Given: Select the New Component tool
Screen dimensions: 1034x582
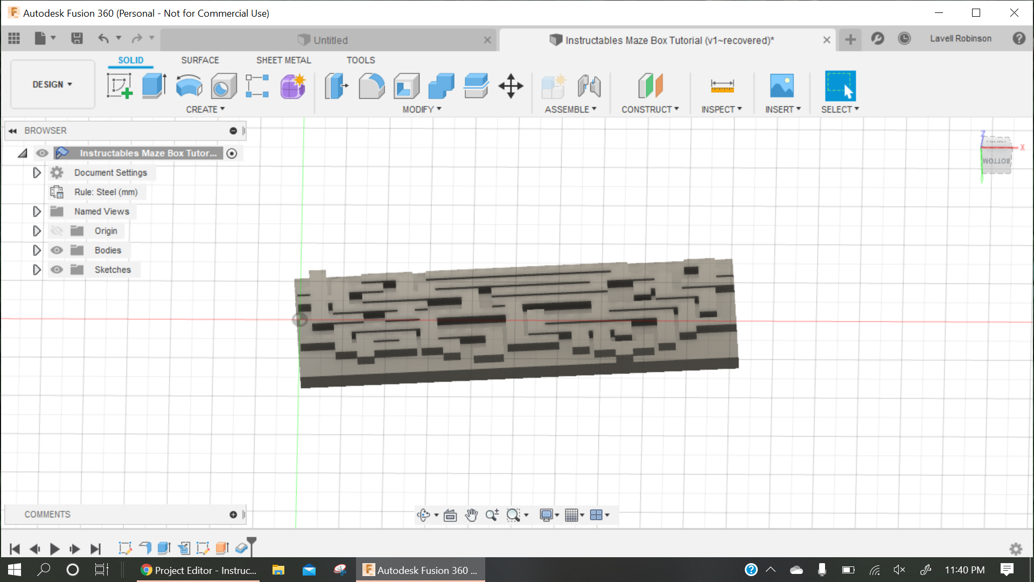Looking at the screenshot, I should tap(554, 86).
